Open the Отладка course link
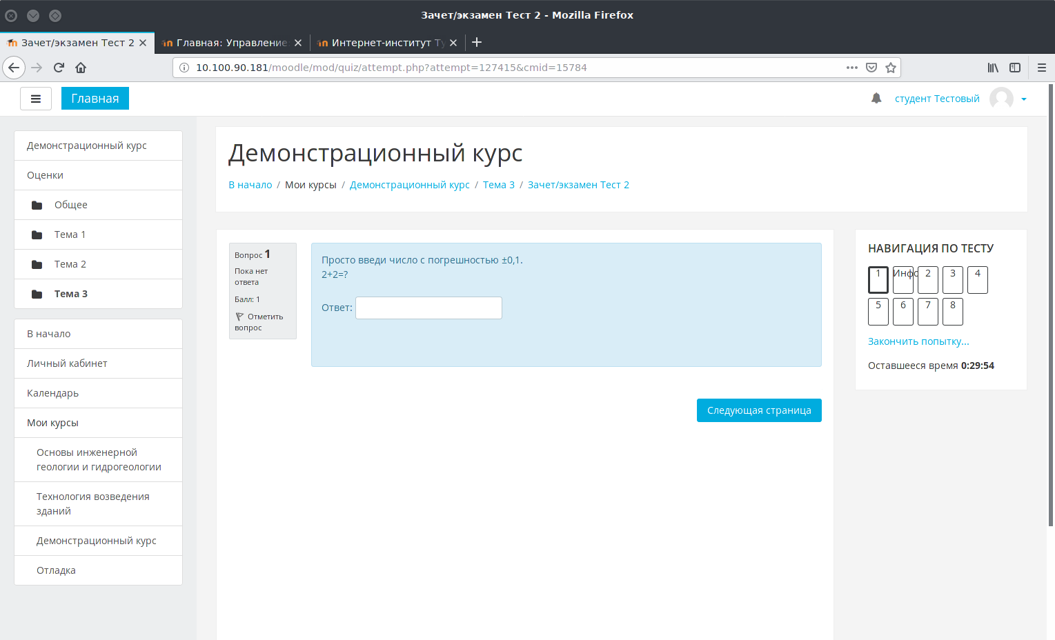1055x640 pixels. pyautogui.click(x=98, y=570)
